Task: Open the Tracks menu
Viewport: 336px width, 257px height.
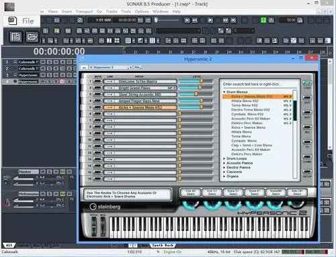Action: (112, 11)
